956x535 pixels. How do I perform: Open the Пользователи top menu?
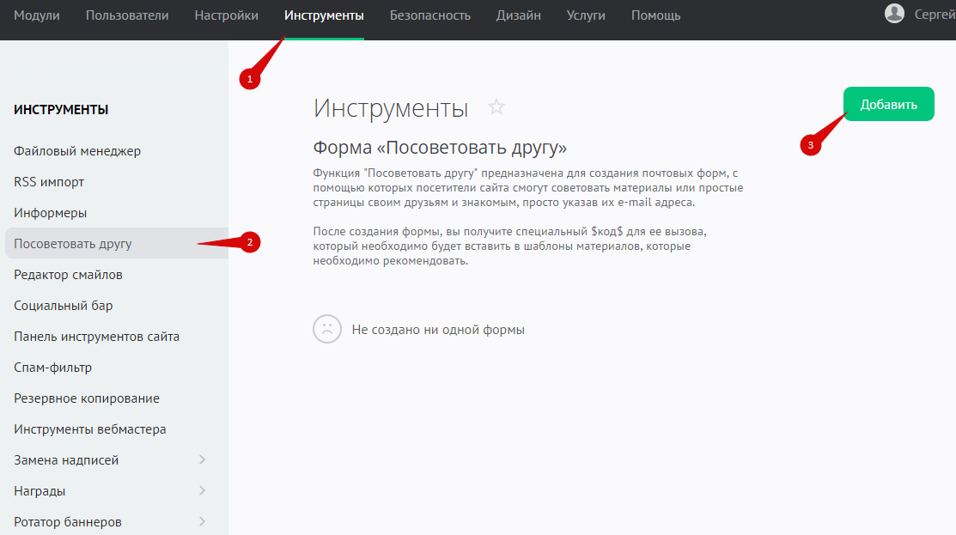(127, 15)
